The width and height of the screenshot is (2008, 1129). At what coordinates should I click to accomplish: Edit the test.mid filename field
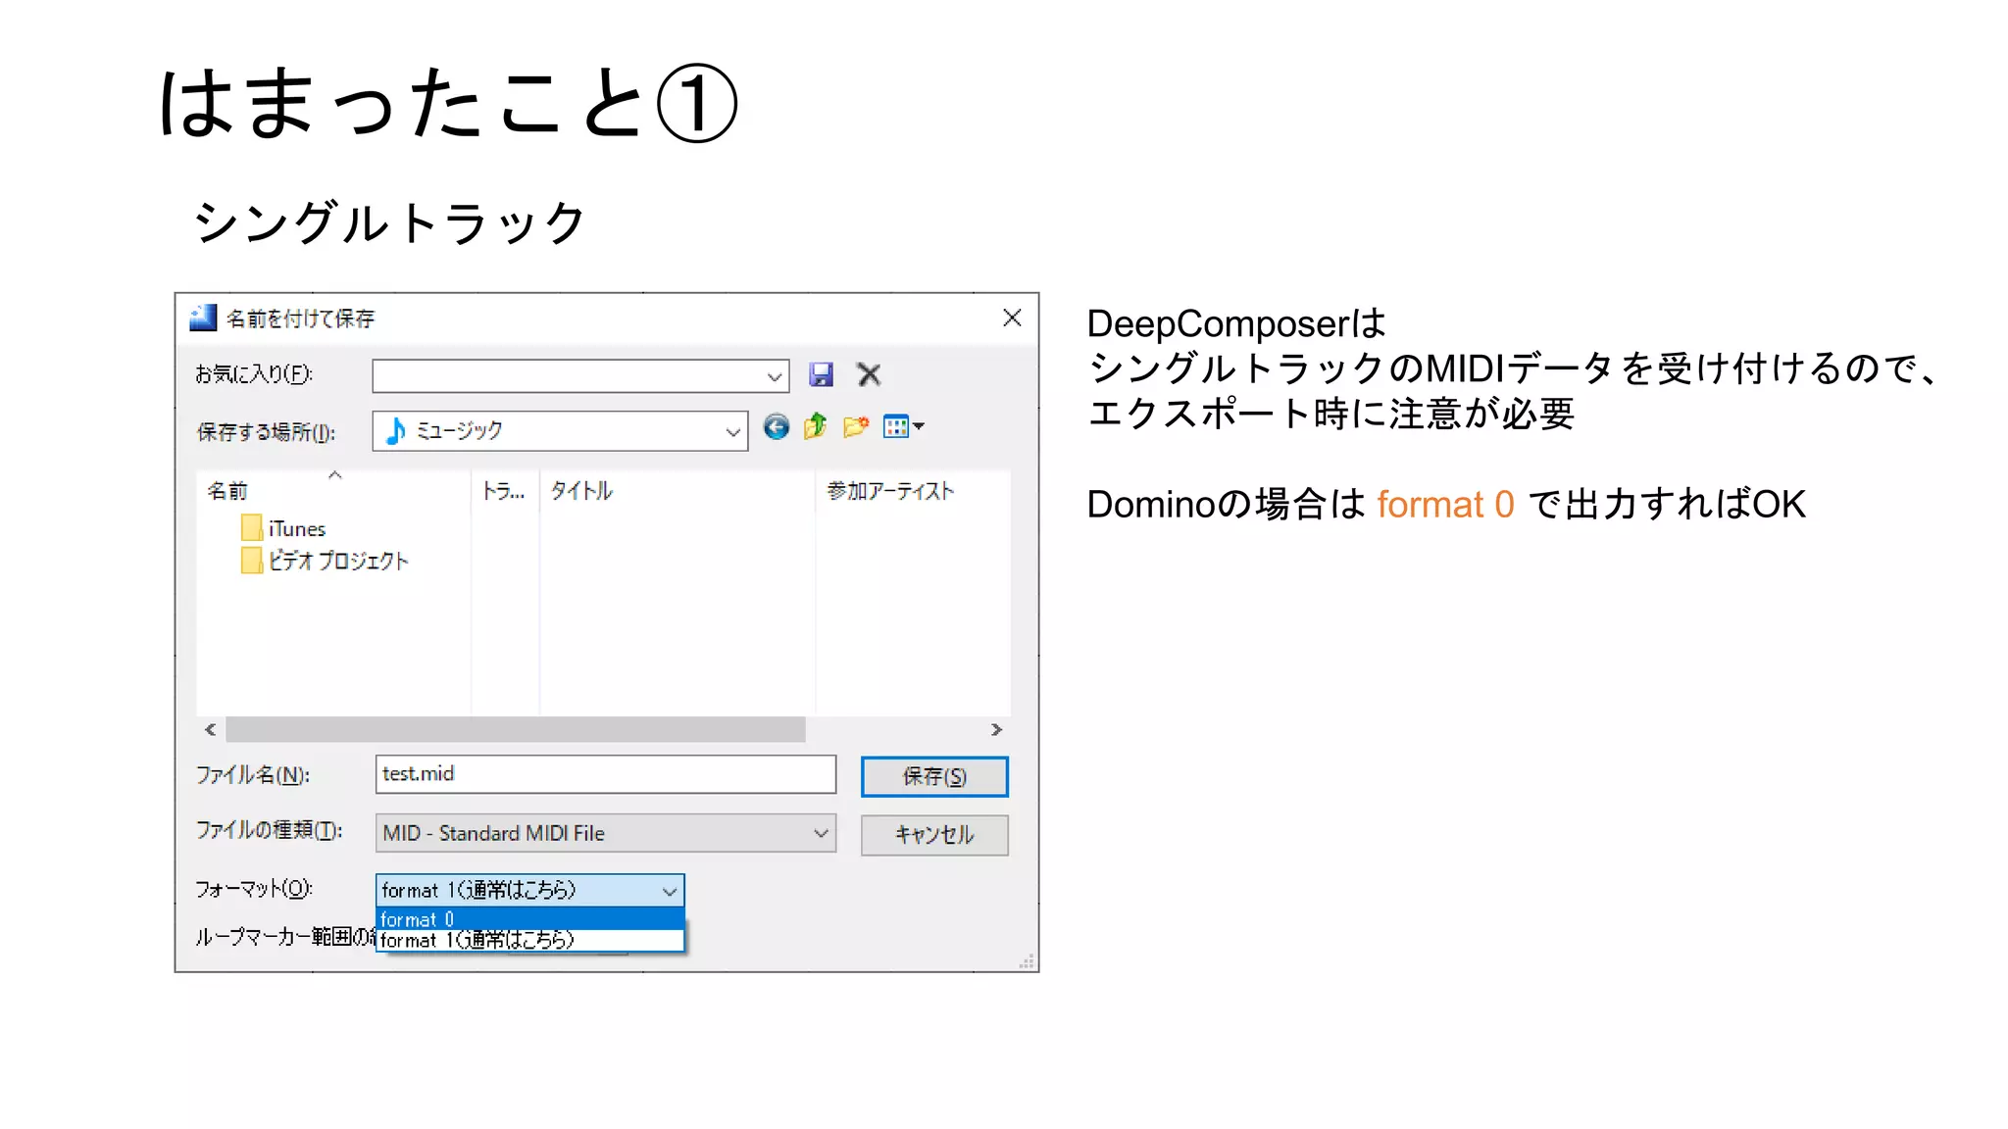point(606,774)
